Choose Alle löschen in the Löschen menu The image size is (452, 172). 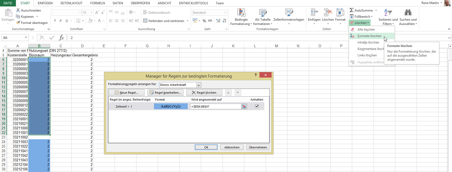366,30
